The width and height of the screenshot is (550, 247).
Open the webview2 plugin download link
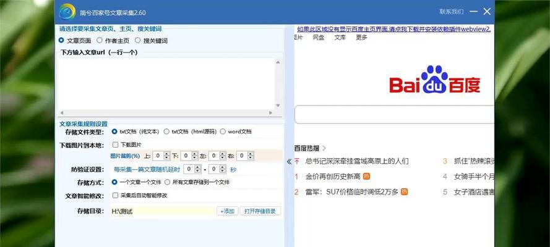coord(394,29)
